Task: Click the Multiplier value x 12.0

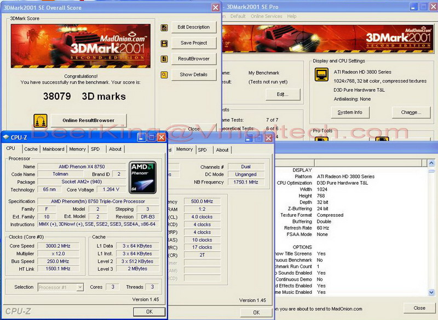Action: (58, 254)
